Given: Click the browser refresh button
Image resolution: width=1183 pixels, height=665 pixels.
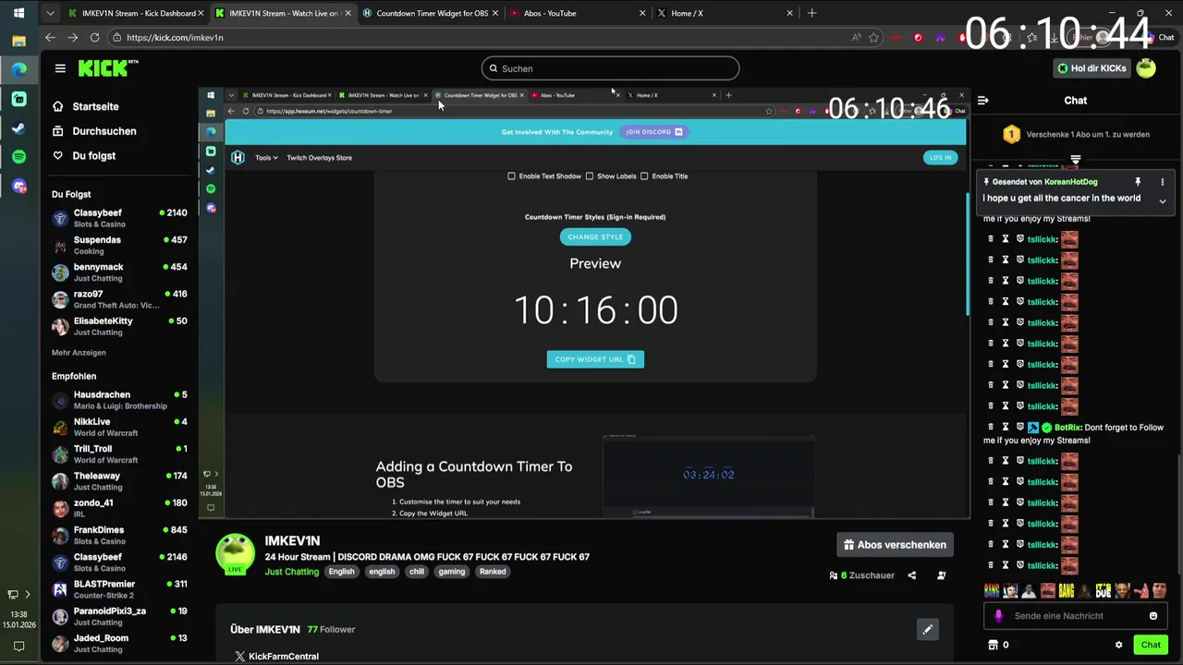Looking at the screenshot, I should pos(94,38).
